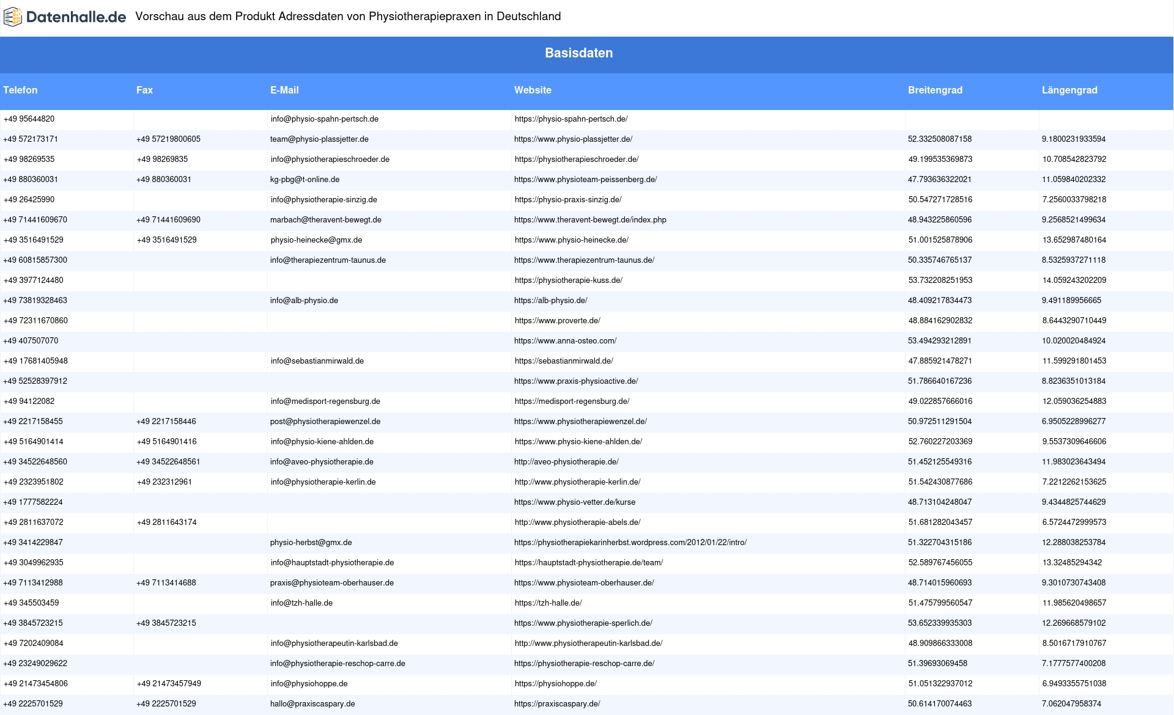Open https://www.physiotherapie-sperlich.de/ website
The width and height of the screenshot is (1174, 715).
click(583, 623)
